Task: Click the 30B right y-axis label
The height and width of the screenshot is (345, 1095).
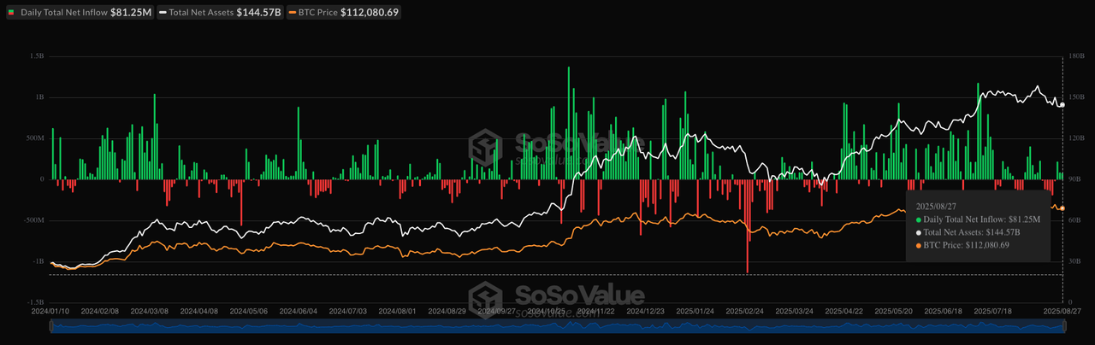Action: click(1074, 261)
